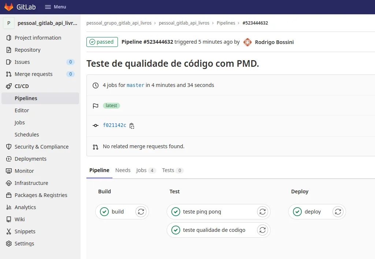
Task: Open the pessoal_gitlab_api_livr... project title in sidebar
Action: (47, 23)
